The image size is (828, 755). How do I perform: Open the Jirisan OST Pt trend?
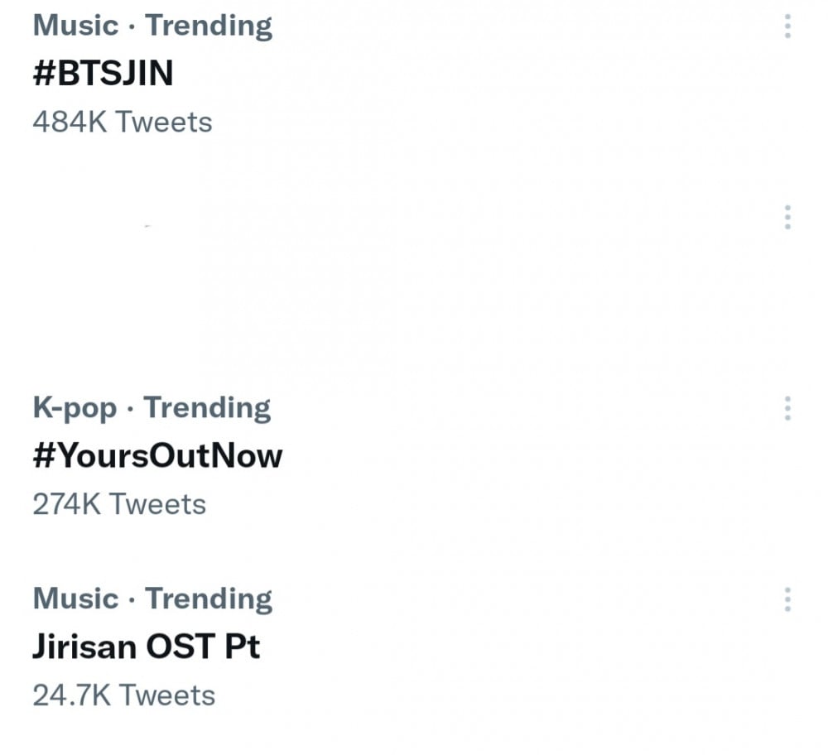[x=147, y=647]
